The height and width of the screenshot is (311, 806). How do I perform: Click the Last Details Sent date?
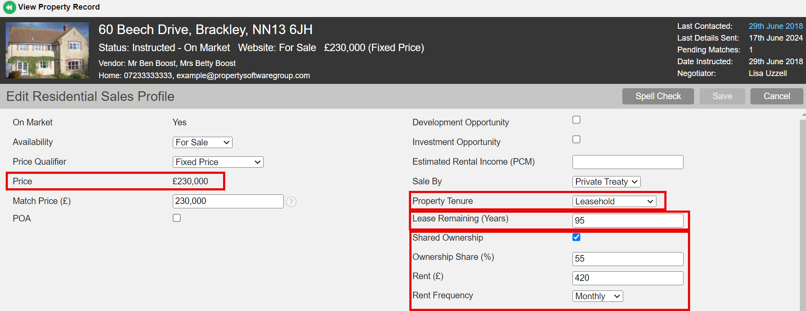click(775, 38)
